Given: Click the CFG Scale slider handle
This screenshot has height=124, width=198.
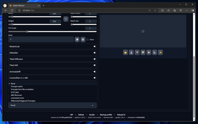Looking at the screenshot, I should 27,31.
